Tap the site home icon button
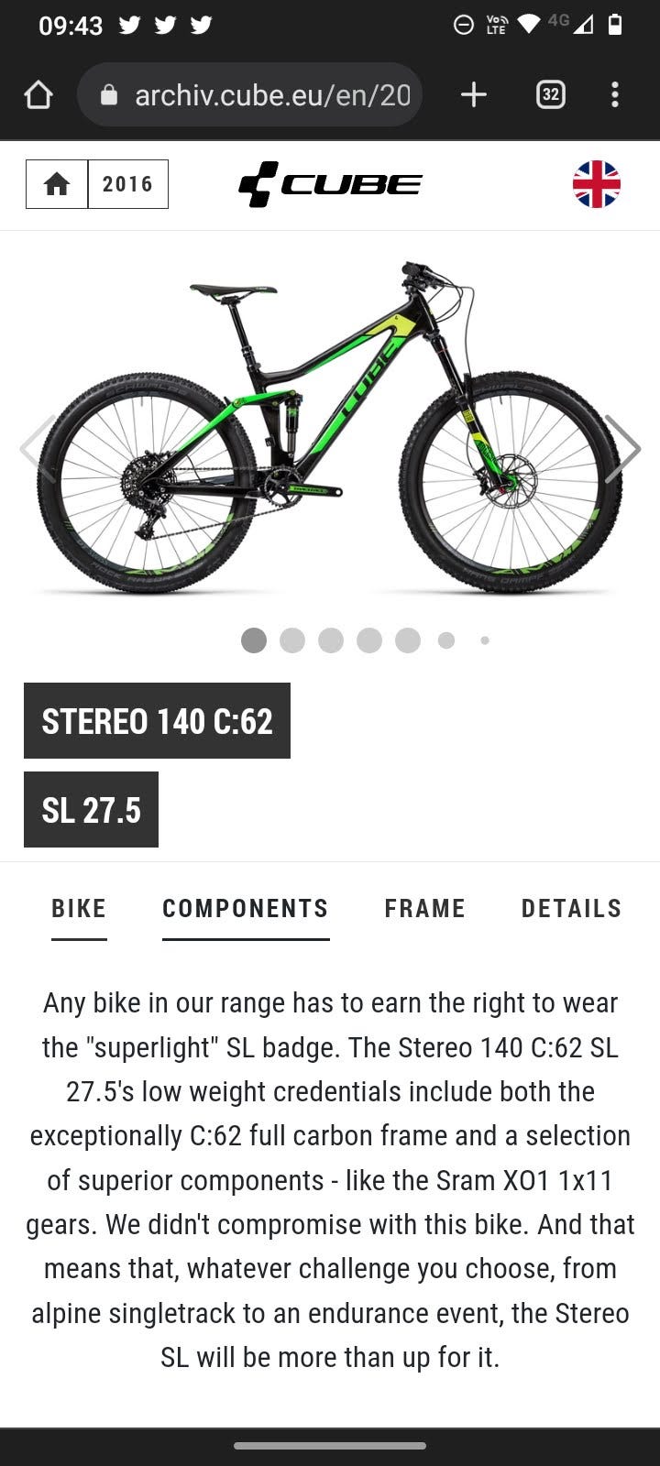Viewport: 660px width, 1466px height. coord(57,184)
